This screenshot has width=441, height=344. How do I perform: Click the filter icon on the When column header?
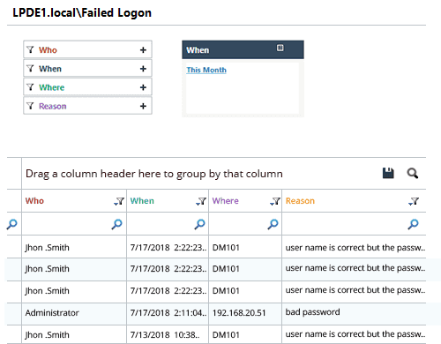click(x=201, y=201)
